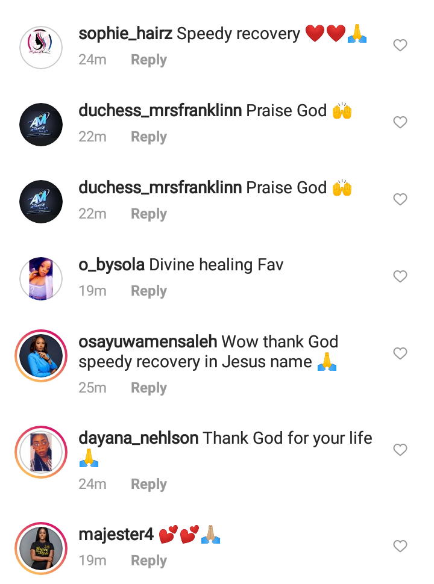Reply to sophie_hairz's comment
The width and height of the screenshot is (434, 584).
coord(149,60)
